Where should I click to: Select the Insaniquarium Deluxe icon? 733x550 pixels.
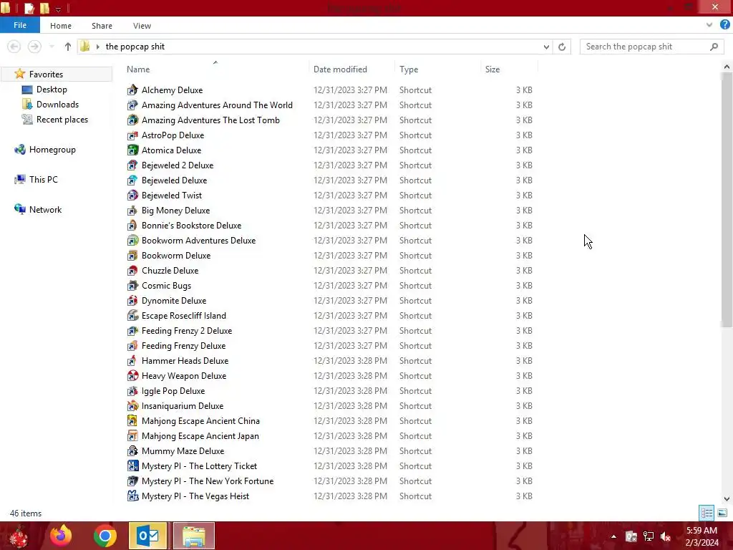(132, 406)
